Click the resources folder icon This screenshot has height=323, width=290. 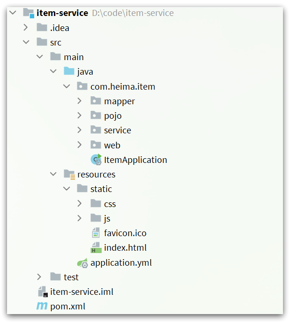pos(69,174)
